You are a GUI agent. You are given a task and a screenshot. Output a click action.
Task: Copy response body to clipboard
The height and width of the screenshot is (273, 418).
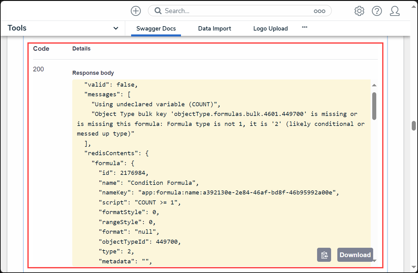click(324, 255)
